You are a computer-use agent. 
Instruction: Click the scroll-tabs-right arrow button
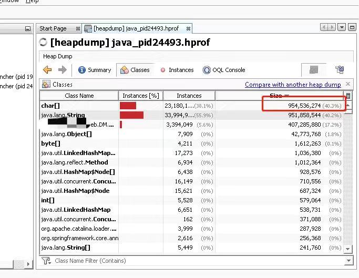tap(332, 27)
